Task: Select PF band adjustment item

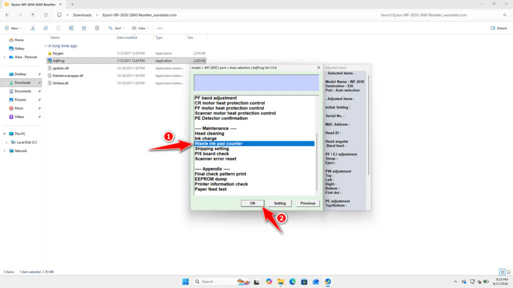Action: [215, 98]
